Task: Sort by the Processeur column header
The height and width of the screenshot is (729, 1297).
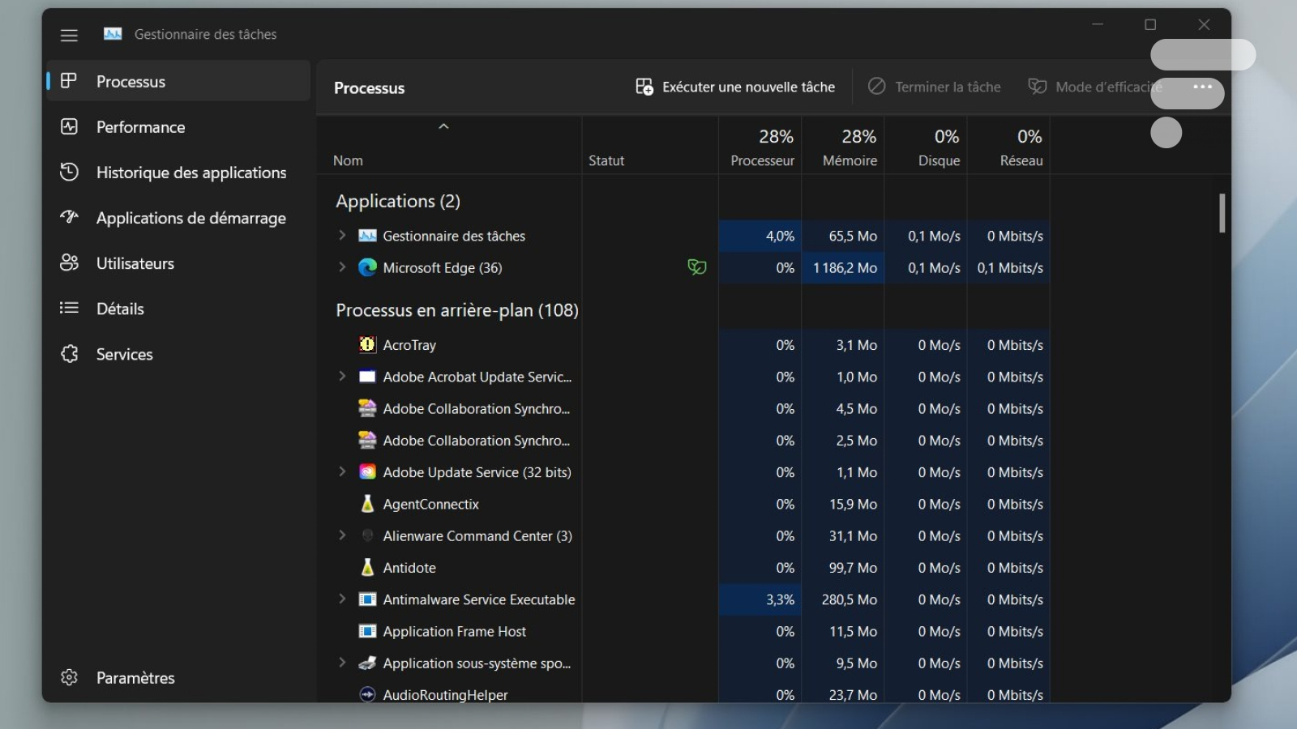Action: point(762,146)
